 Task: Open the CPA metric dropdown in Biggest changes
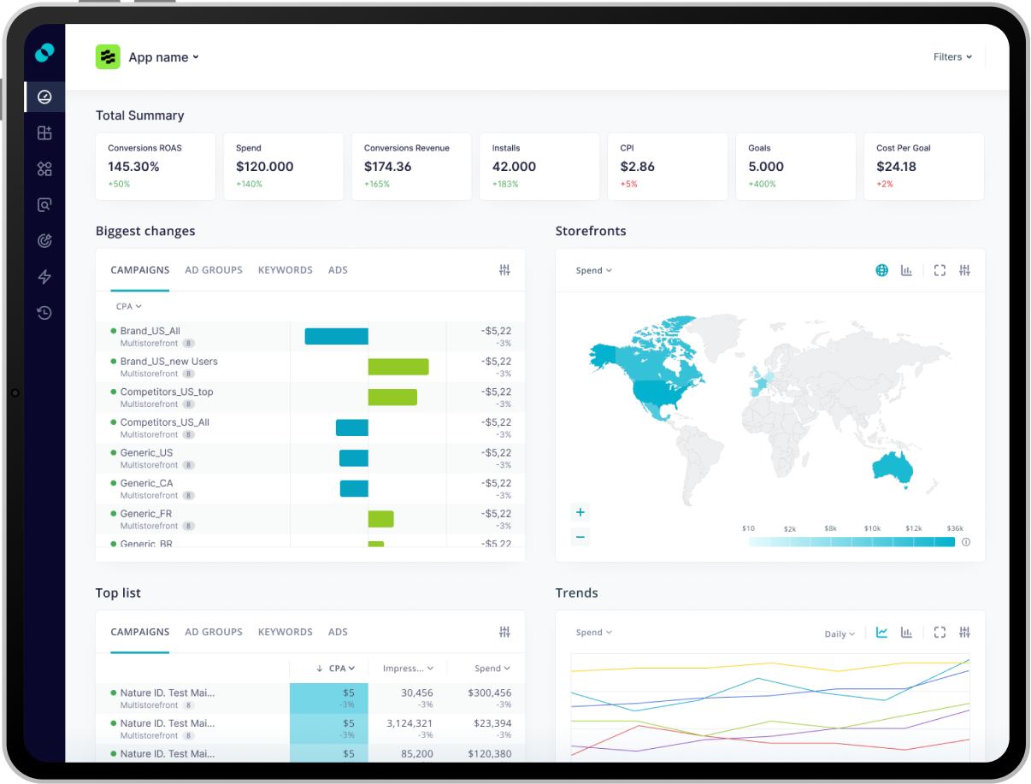tap(128, 306)
